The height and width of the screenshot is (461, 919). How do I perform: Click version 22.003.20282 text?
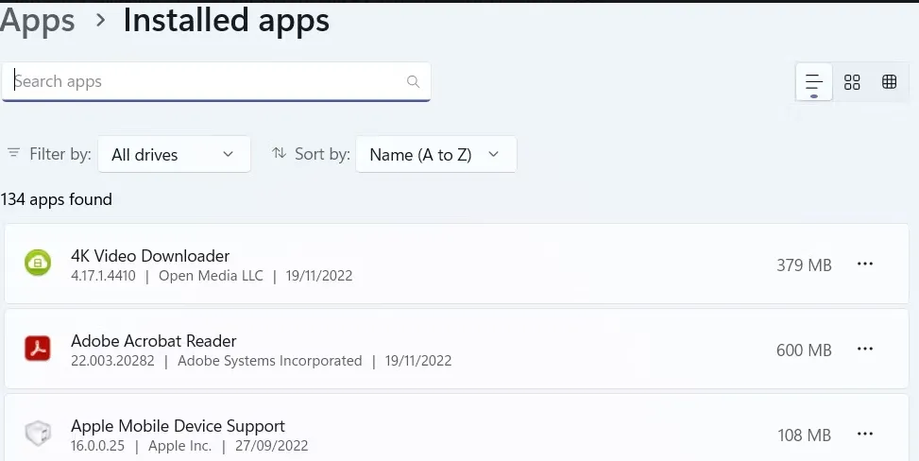[x=112, y=361]
